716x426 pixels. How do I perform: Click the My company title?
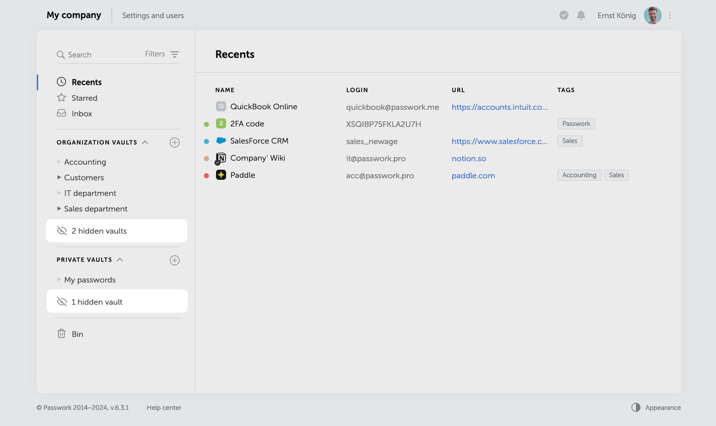(74, 15)
